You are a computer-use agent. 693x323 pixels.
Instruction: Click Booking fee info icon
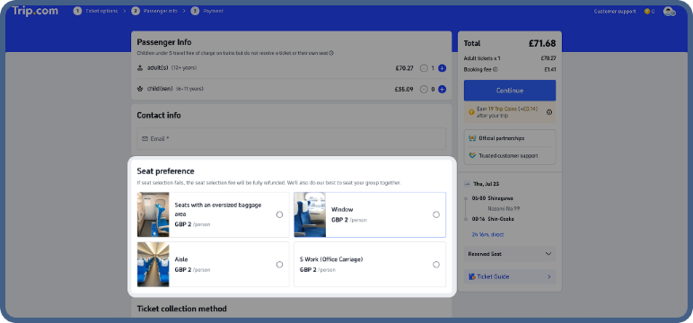(x=495, y=69)
